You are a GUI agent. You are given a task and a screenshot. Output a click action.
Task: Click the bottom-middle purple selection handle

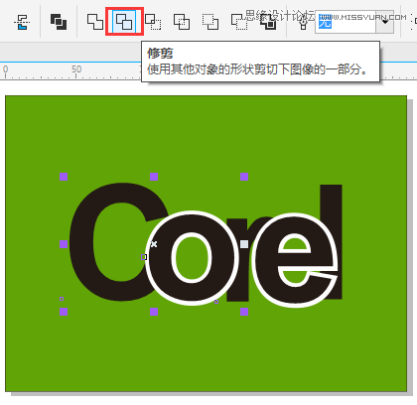click(x=154, y=312)
